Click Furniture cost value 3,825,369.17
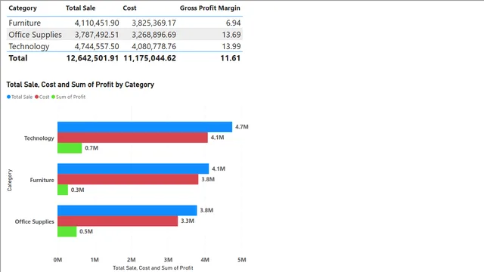The height and width of the screenshot is (272, 484). 154,23
